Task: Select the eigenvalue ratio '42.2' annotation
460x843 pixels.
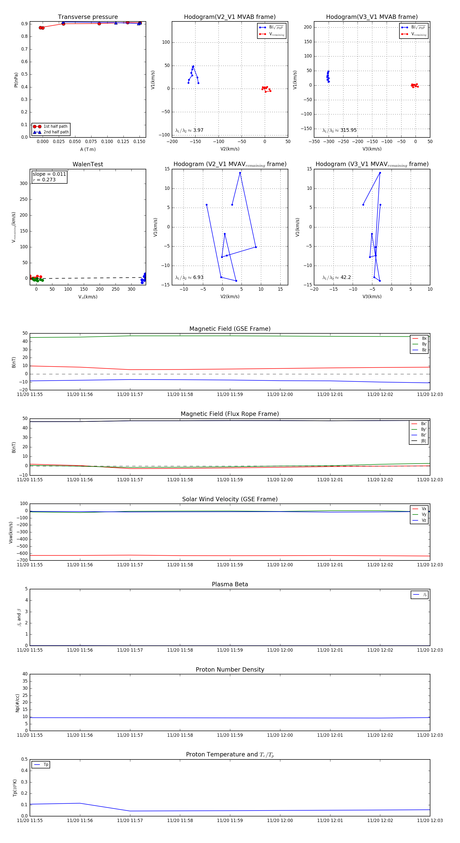Action: click(x=337, y=277)
